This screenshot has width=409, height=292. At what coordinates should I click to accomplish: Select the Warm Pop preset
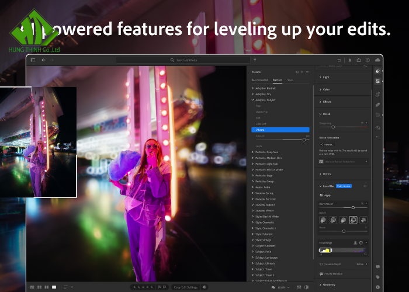coord(262,112)
